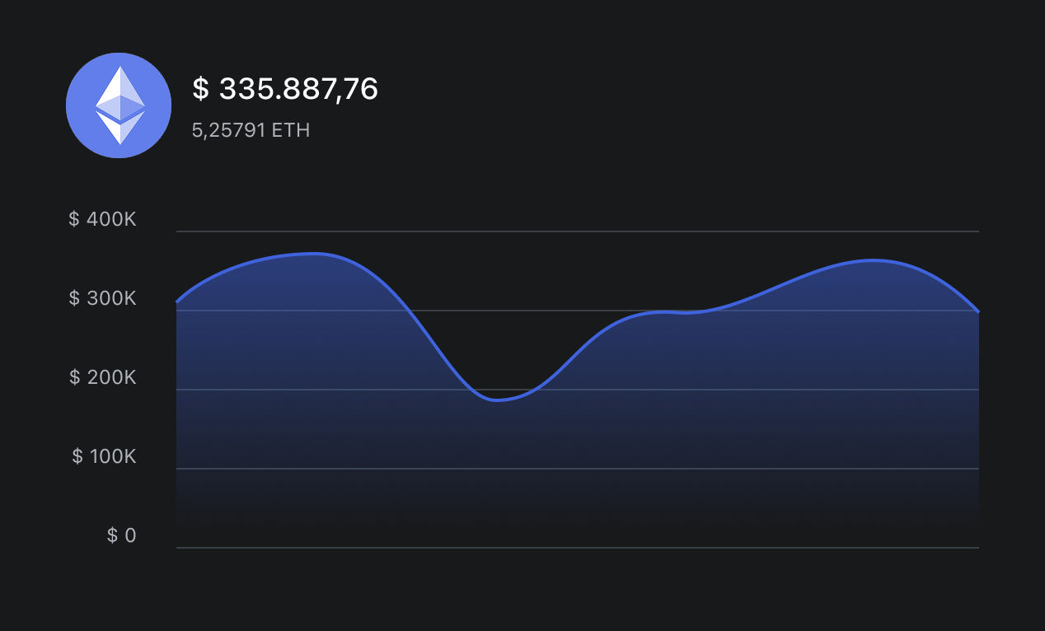Select the first peak on the chart's left
Viewport: 1045px width, 631px height.
(x=313, y=254)
